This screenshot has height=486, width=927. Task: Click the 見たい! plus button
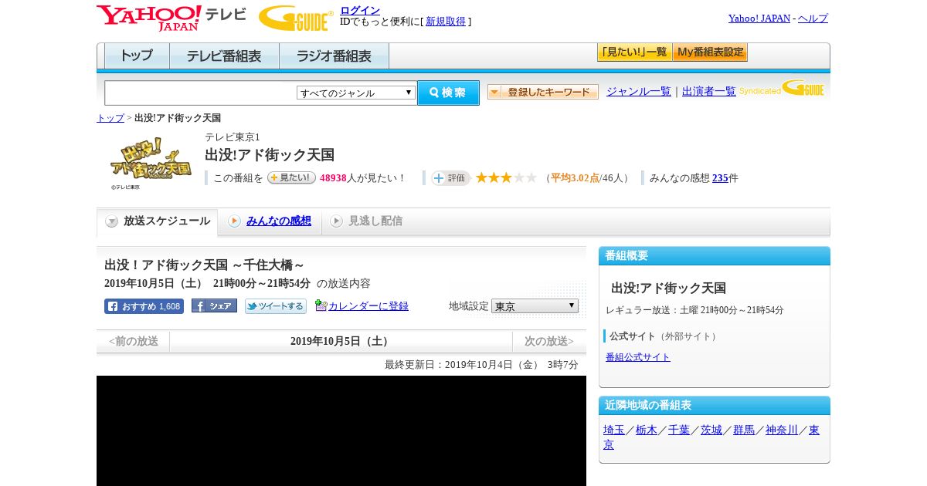click(x=291, y=177)
